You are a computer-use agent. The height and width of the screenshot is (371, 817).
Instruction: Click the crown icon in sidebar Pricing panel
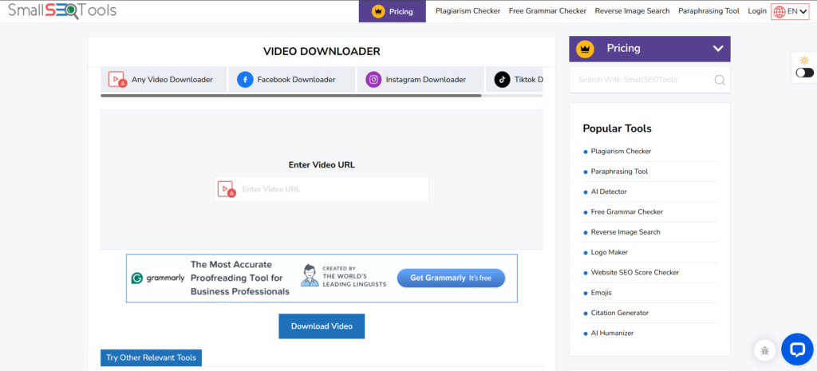point(585,49)
